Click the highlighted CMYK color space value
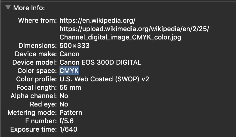The image size is (236, 137). click(x=69, y=71)
